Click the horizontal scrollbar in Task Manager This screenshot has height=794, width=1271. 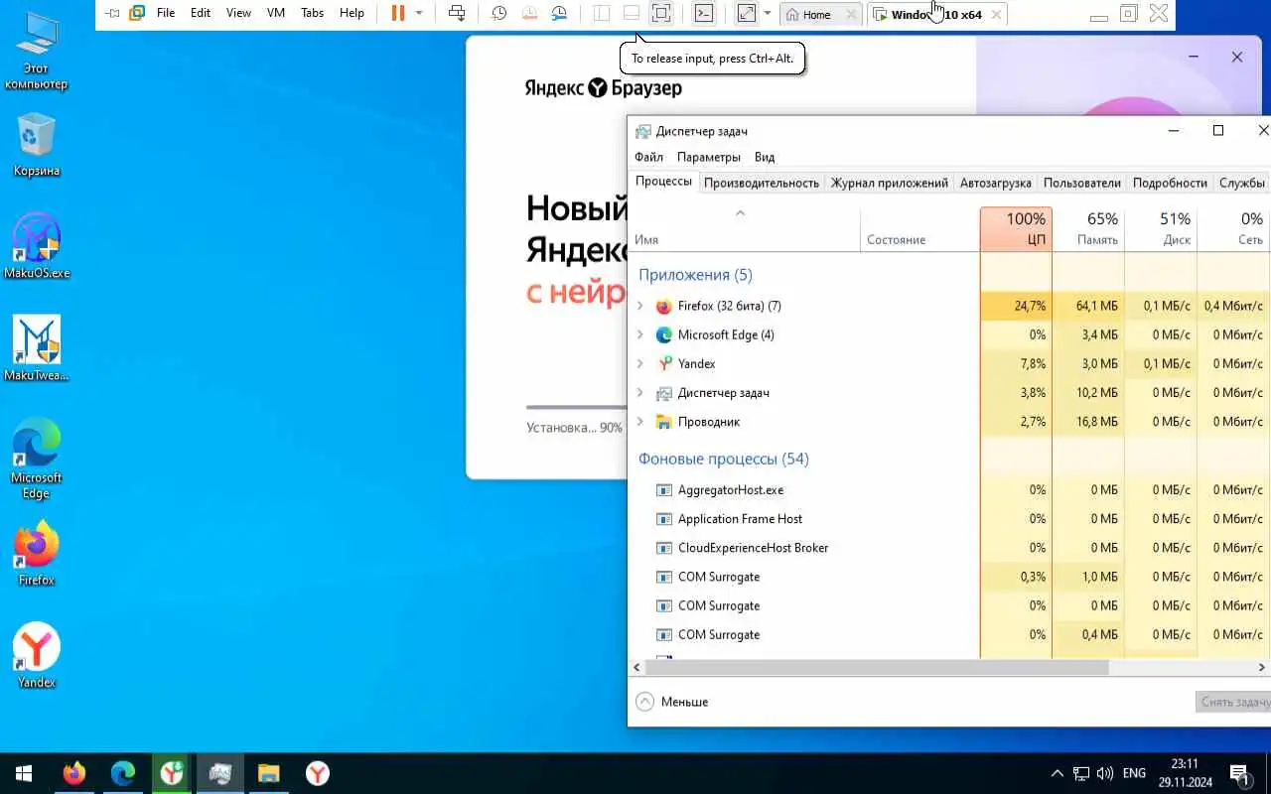pyautogui.click(x=876, y=667)
